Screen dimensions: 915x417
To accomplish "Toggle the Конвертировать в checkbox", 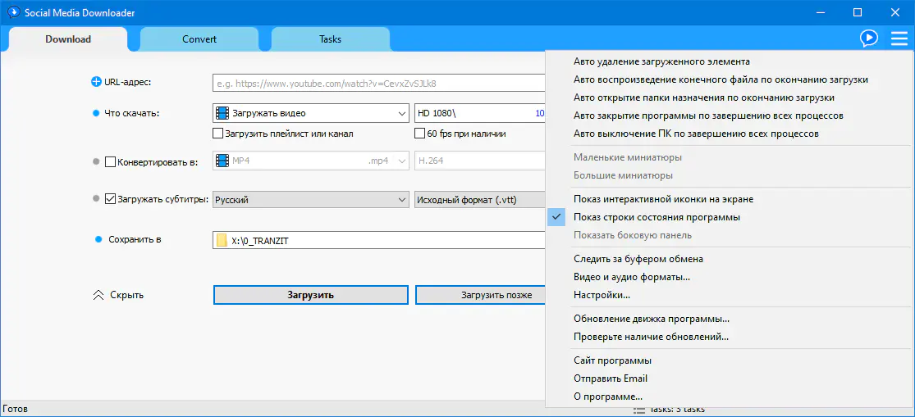I will pyautogui.click(x=111, y=162).
